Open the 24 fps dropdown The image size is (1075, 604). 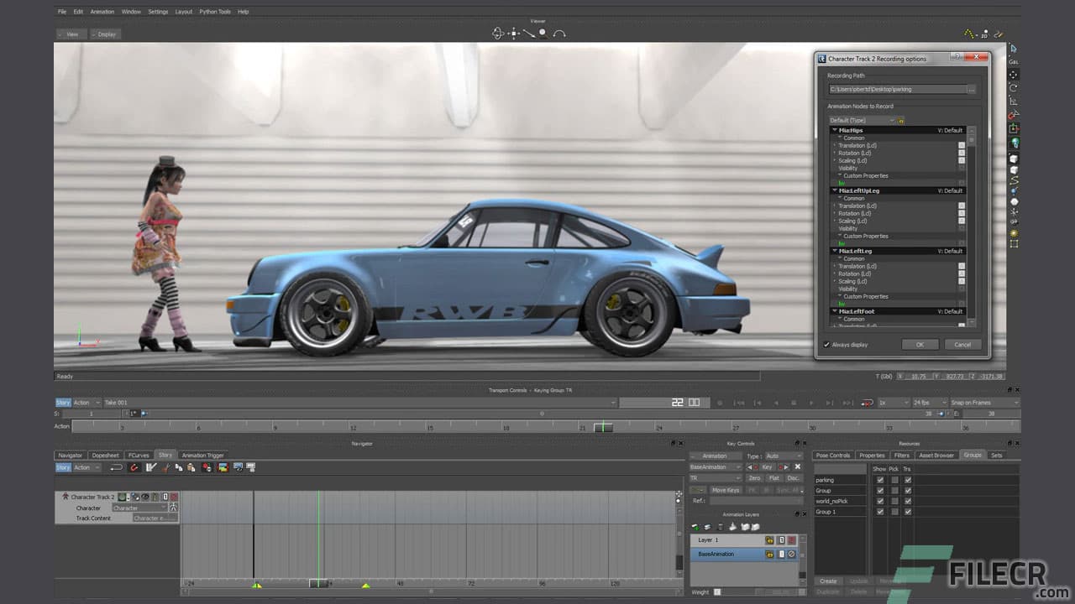[x=930, y=402]
